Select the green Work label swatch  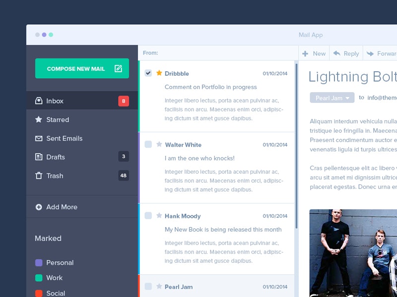tap(39, 278)
